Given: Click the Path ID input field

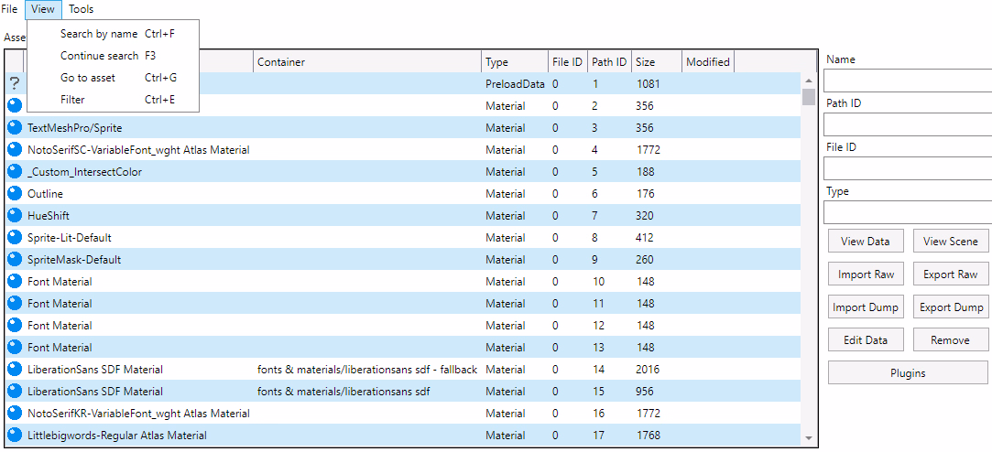Looking at the screenshot, I should tap(907, 124).
